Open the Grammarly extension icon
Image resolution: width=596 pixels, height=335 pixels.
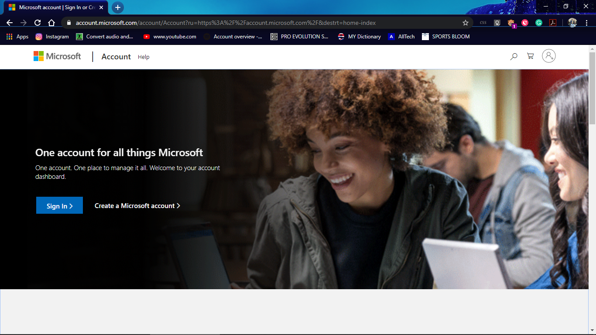pos(539,23)
